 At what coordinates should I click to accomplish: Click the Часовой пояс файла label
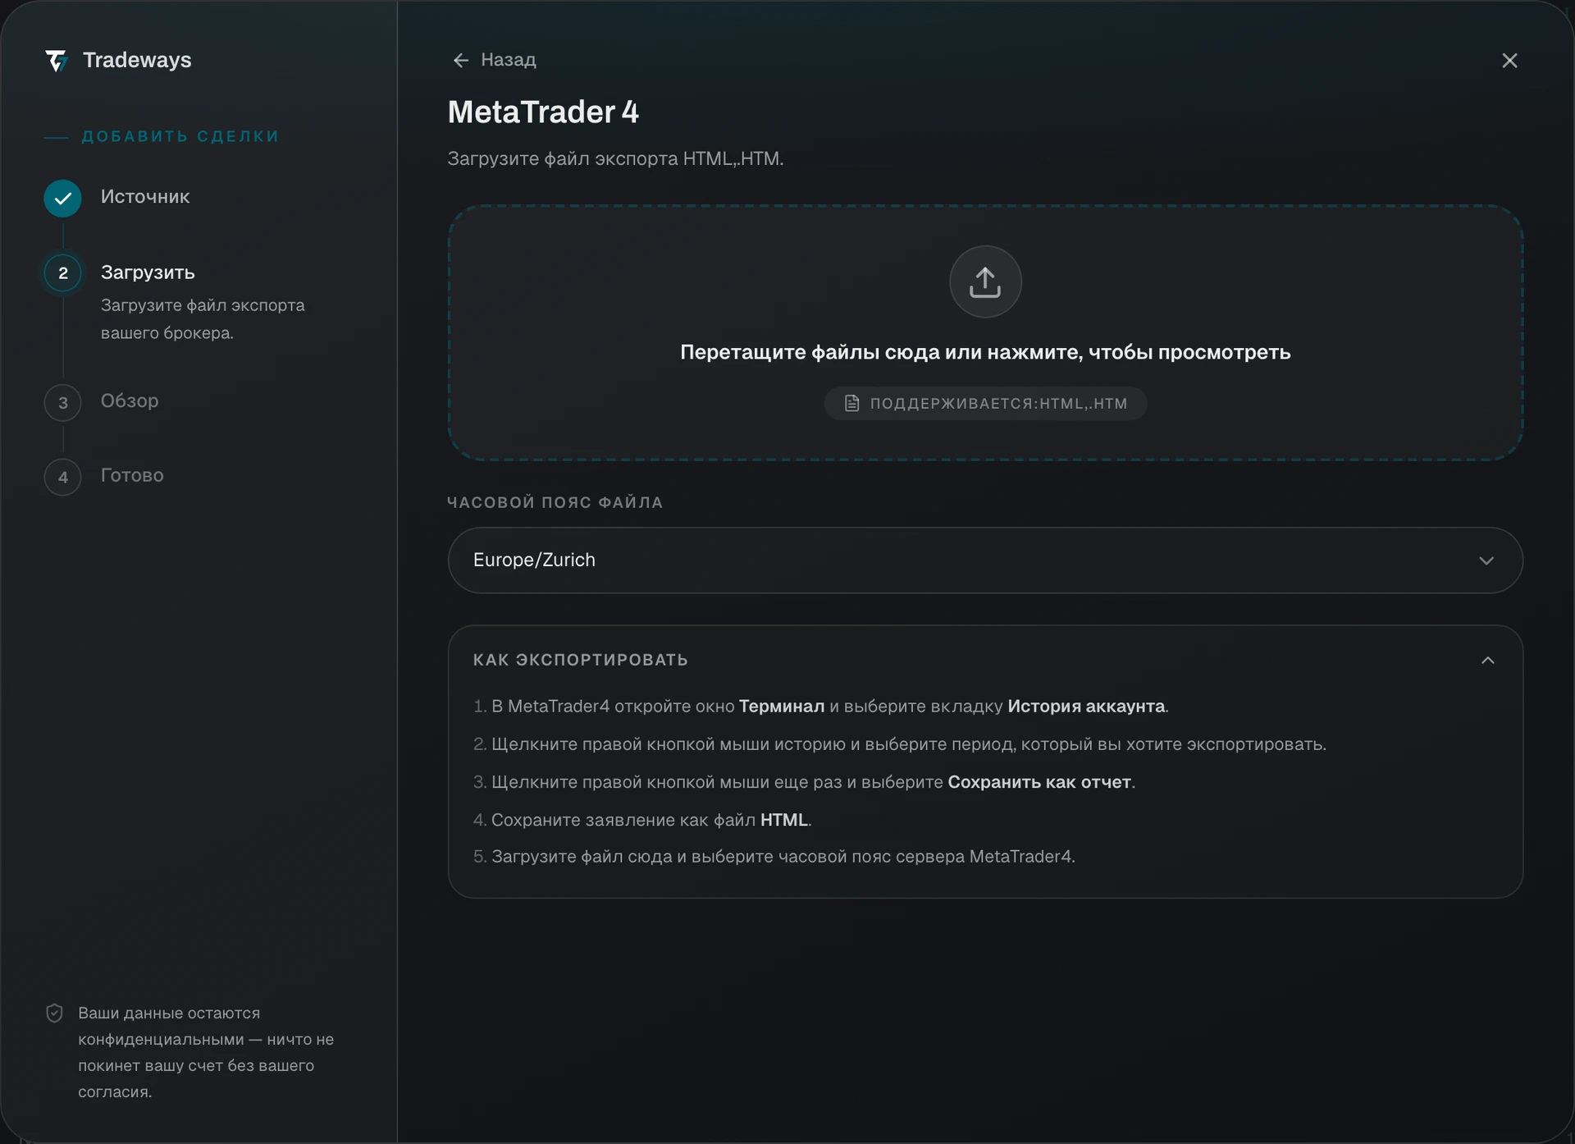pyautogui.click(x=555, y=502)
